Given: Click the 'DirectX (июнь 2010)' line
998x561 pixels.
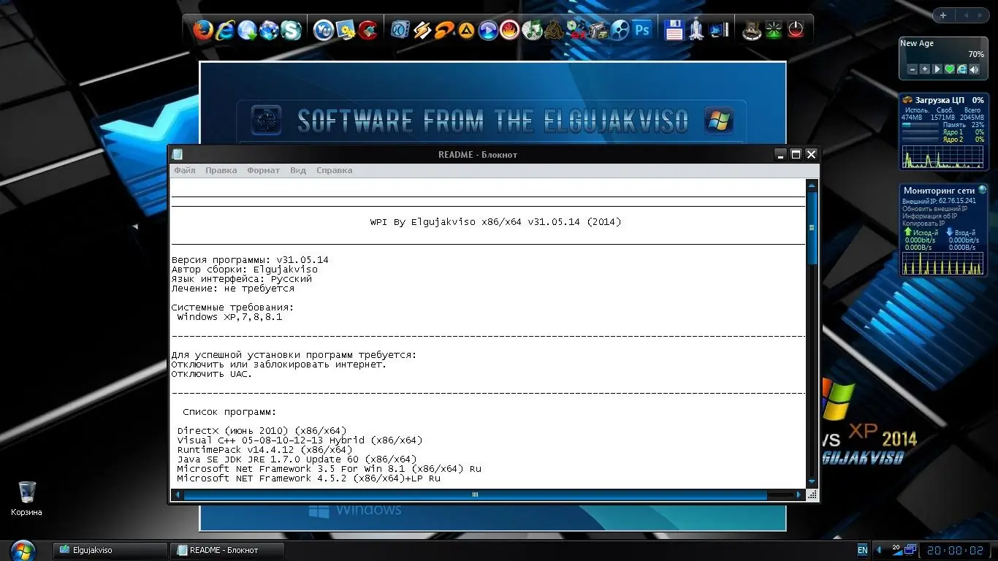Looking at the screenshot, I should [262, 431].
